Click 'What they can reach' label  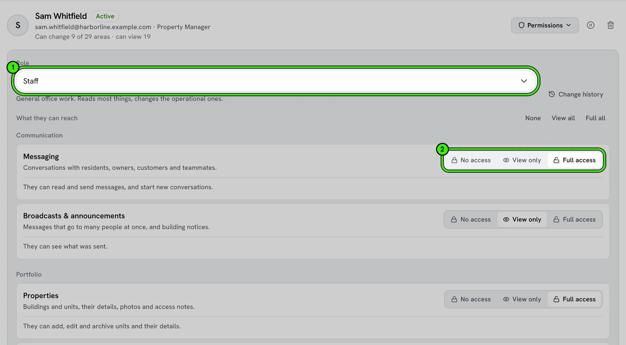[47, 118]
